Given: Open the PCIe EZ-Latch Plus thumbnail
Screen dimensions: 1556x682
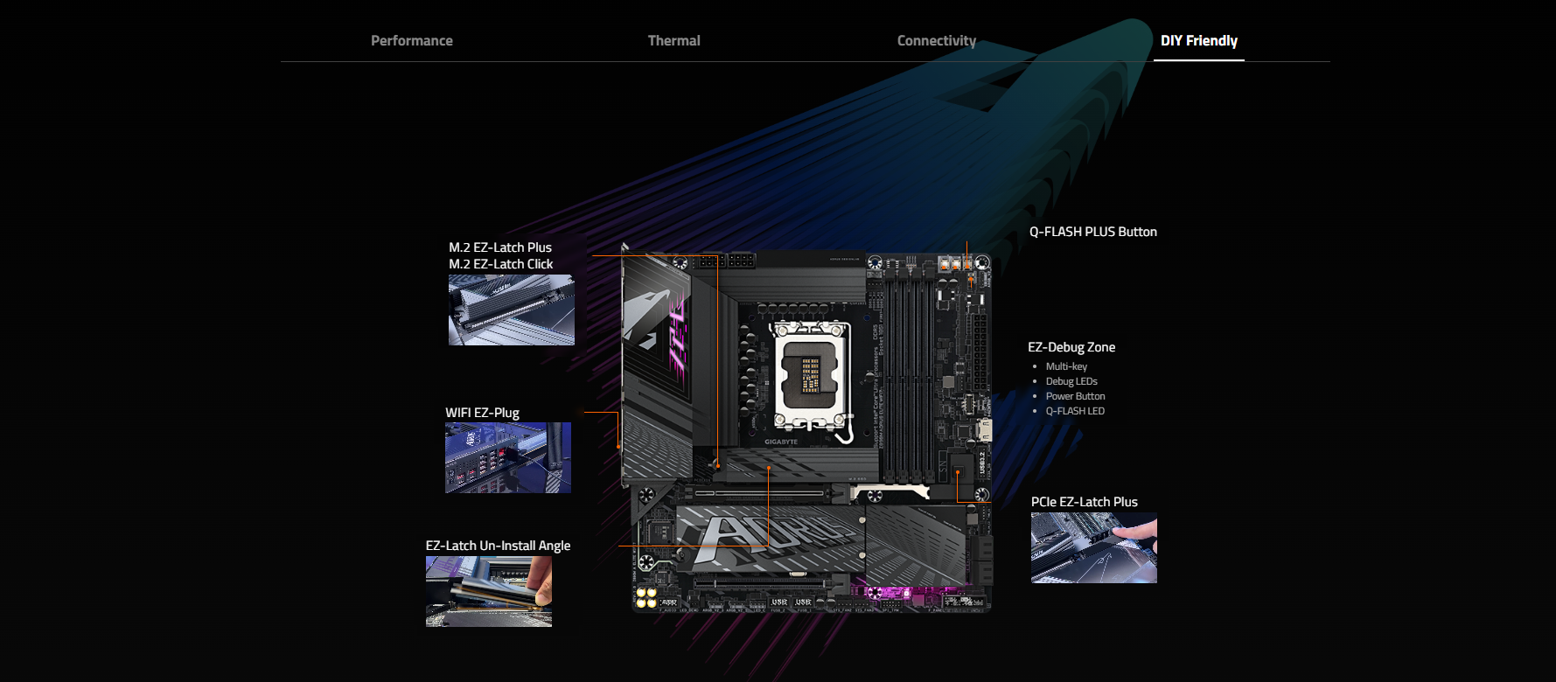Looking at the screenshot, I should 1094,548.
